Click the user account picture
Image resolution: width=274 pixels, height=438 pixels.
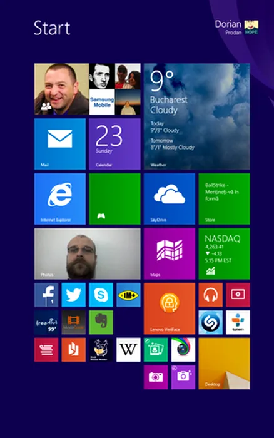click(x=251, y=28)
